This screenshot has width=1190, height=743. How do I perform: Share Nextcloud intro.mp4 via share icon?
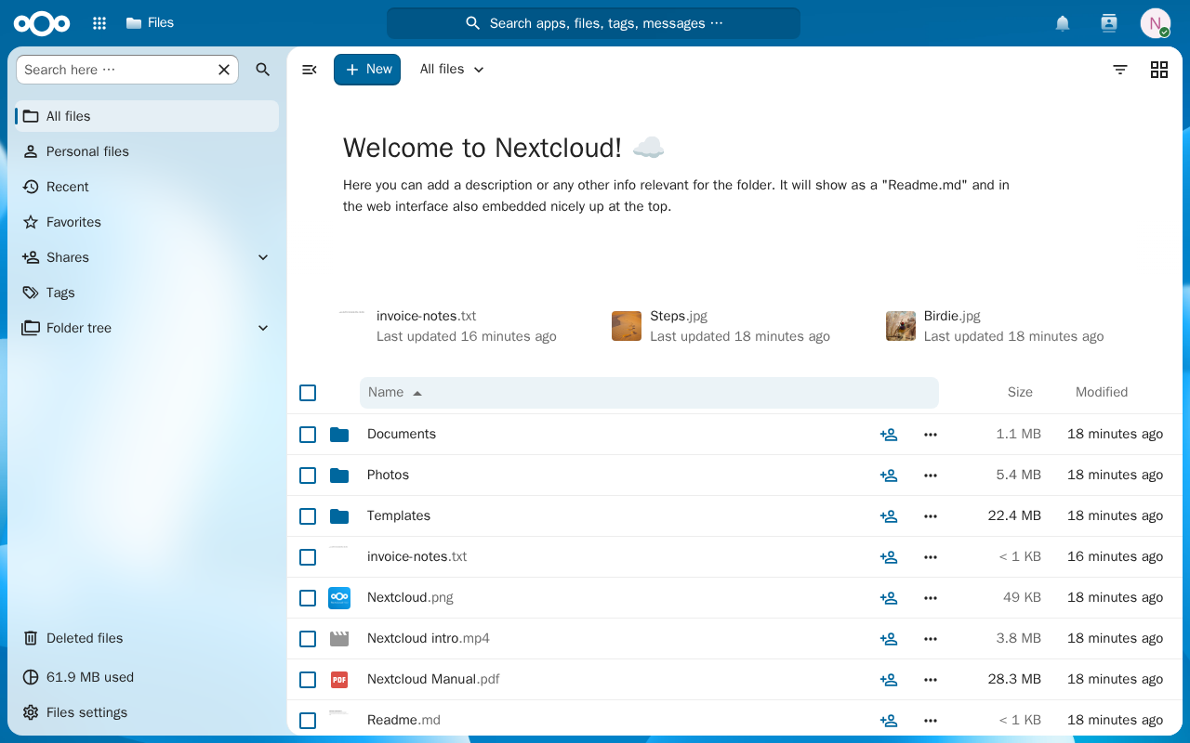click(x=889, y=639)
